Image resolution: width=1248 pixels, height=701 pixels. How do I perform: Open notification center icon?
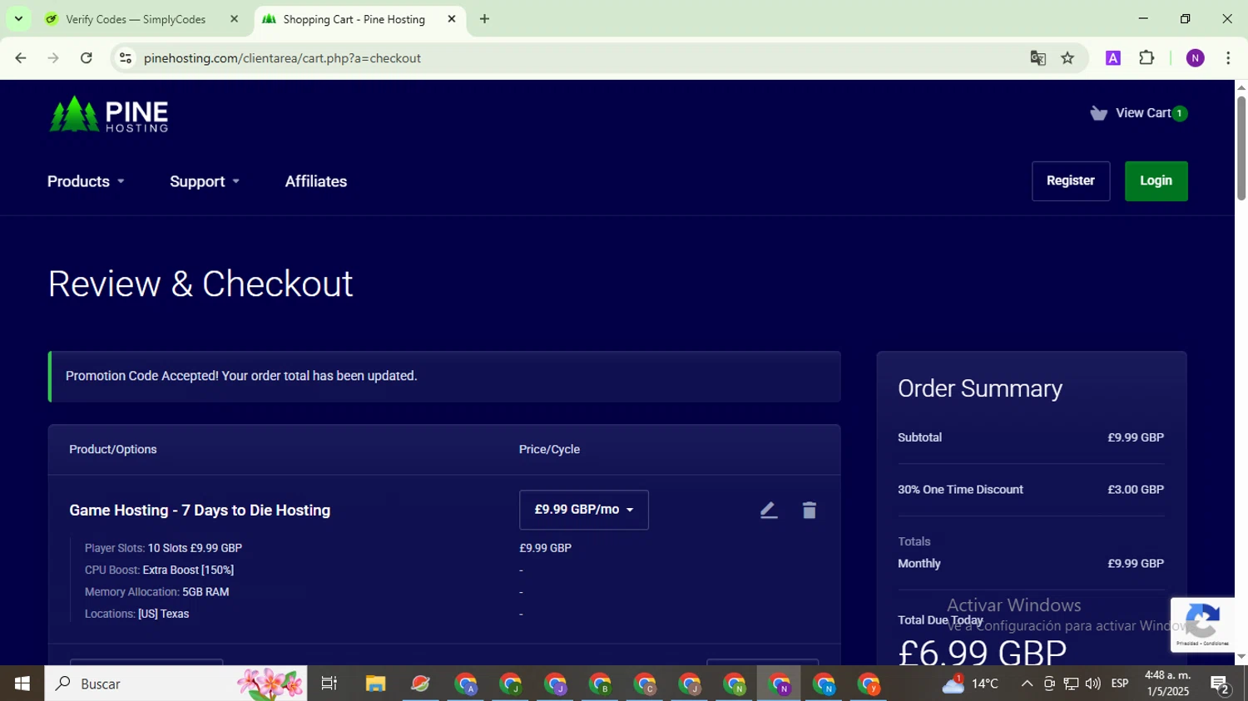pyautogui.click(x=1221, y=684)
